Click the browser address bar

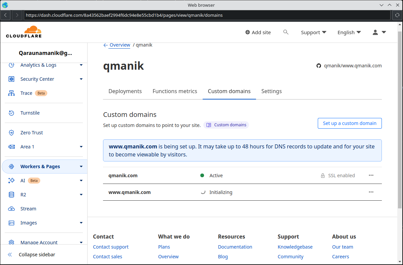tap(201, 15)
